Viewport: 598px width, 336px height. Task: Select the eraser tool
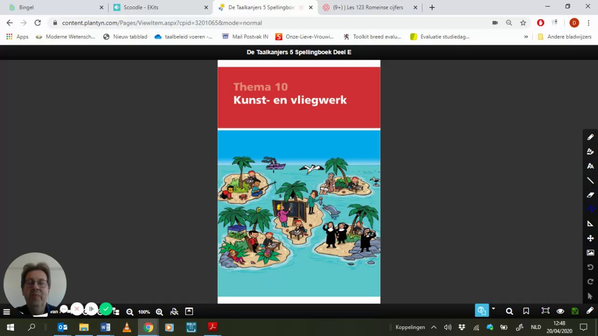pos(590,195)
